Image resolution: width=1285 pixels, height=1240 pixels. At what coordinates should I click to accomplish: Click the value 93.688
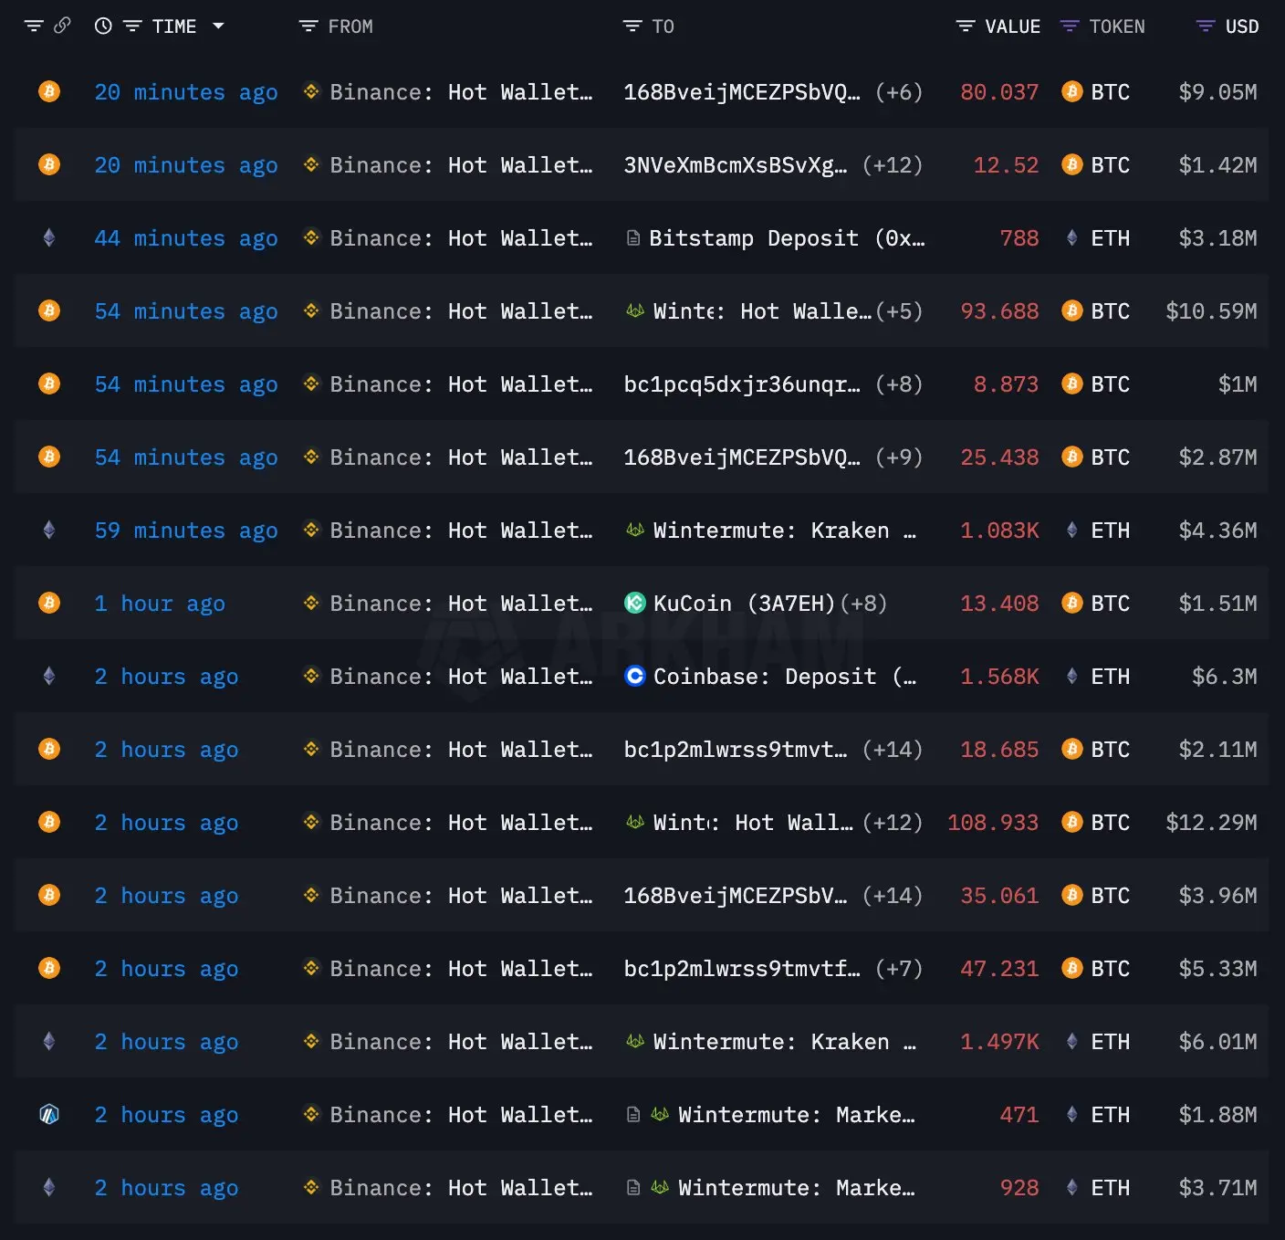[x=999, y=311]
